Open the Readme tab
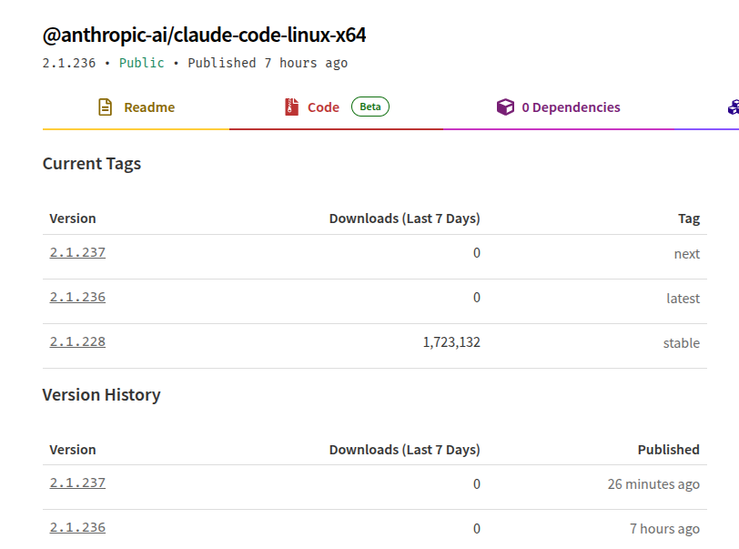 pos(137,107)
